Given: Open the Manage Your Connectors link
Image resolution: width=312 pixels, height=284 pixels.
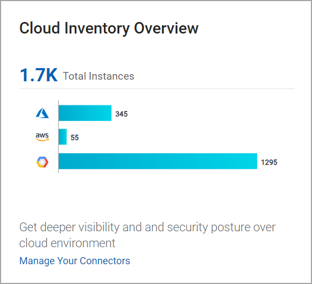Looking at the screenshot, I should (x=75, y=261).
